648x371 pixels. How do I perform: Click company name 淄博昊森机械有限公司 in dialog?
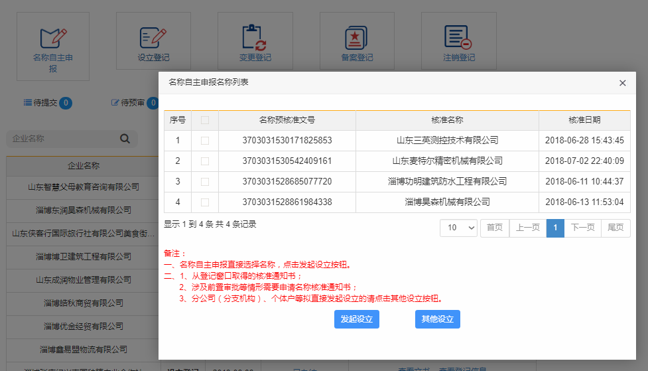pos(447,202)
